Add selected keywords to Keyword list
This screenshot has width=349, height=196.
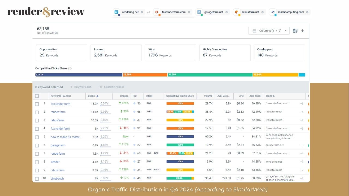tap(81, 87)
